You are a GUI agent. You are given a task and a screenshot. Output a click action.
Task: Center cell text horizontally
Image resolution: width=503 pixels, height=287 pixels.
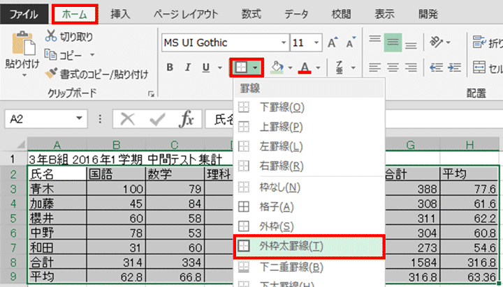(393, 68)
